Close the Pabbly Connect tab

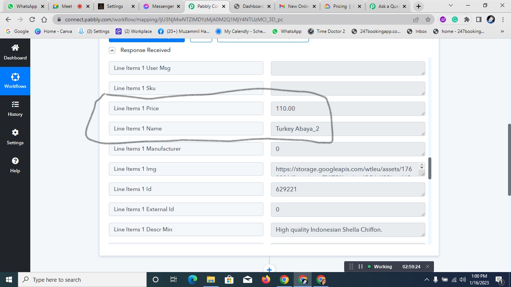coord(223,6)
